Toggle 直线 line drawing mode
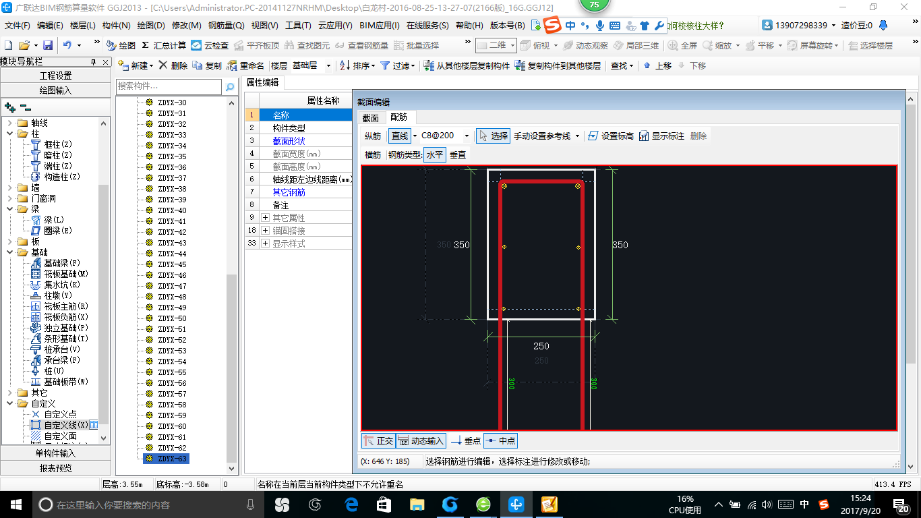 point(400,136)
